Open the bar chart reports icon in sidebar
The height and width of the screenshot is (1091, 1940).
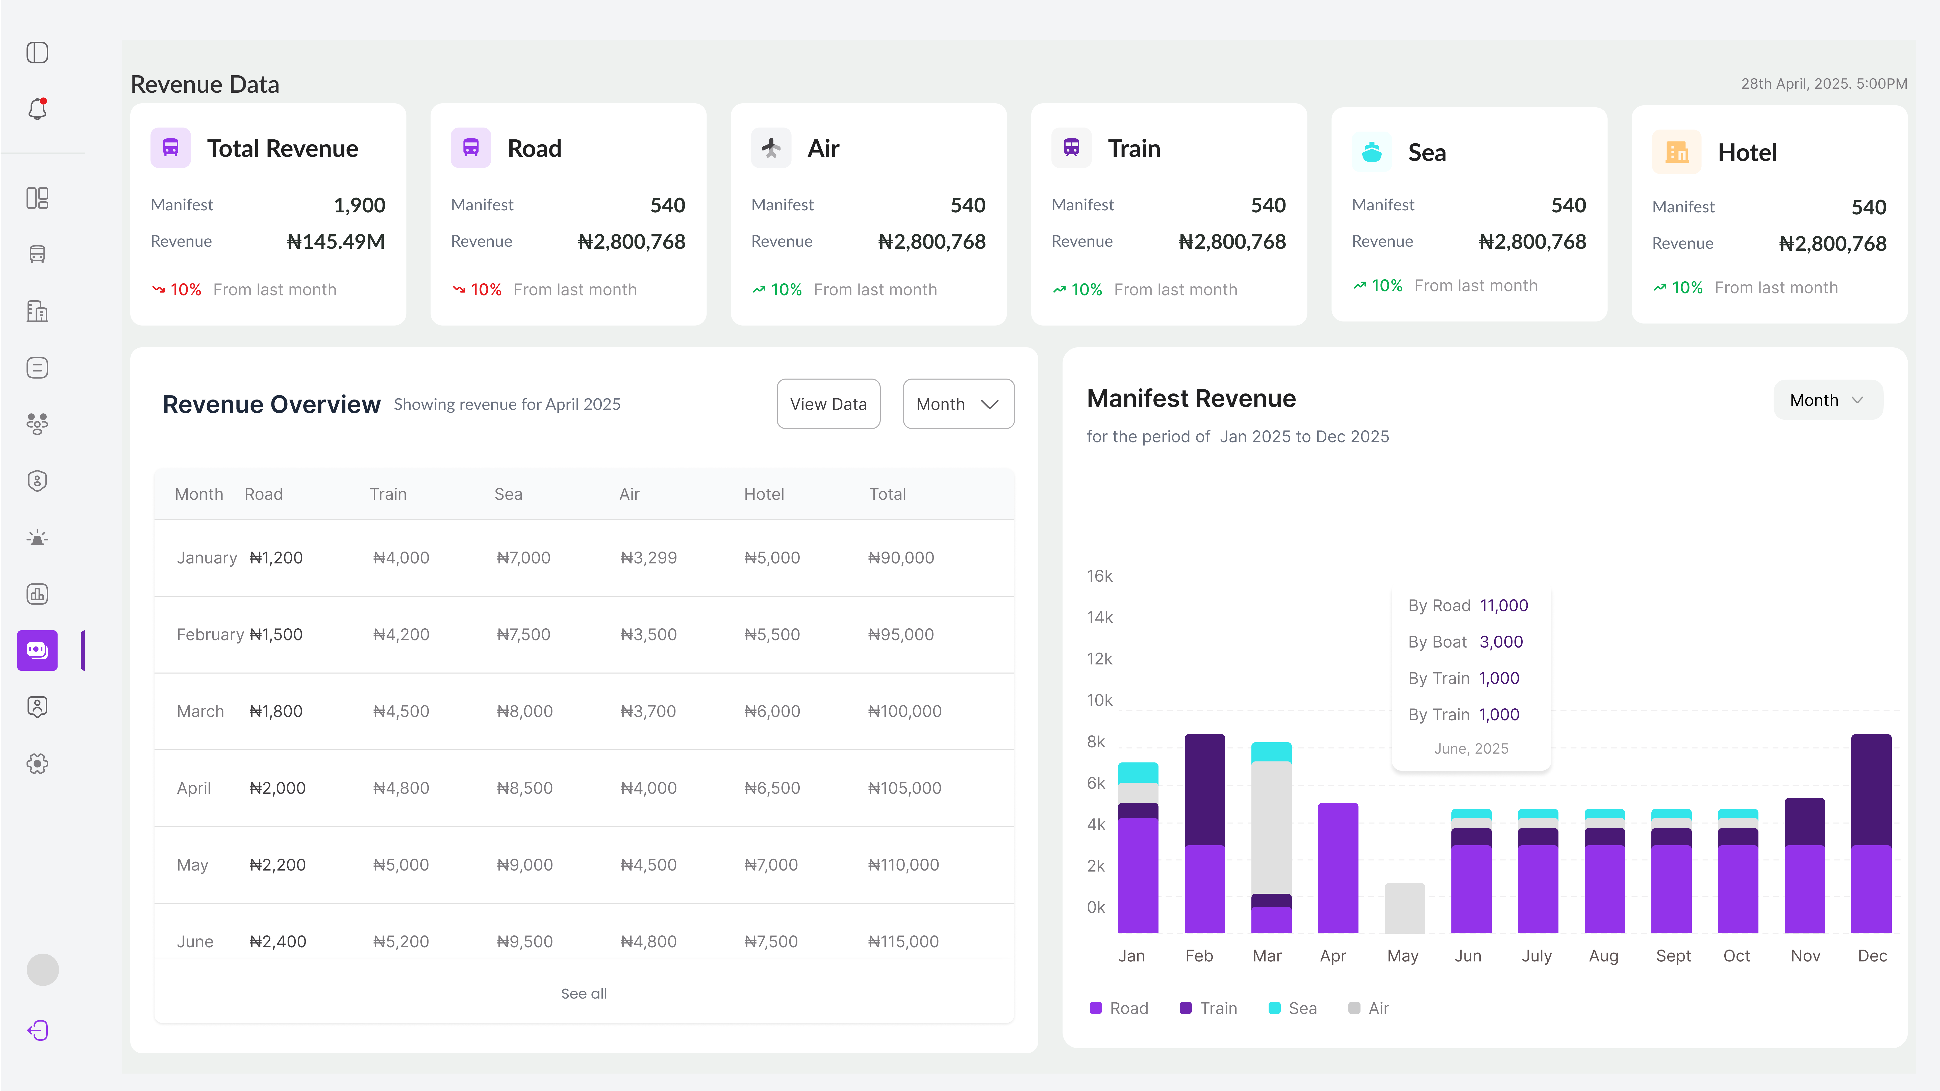37,594
